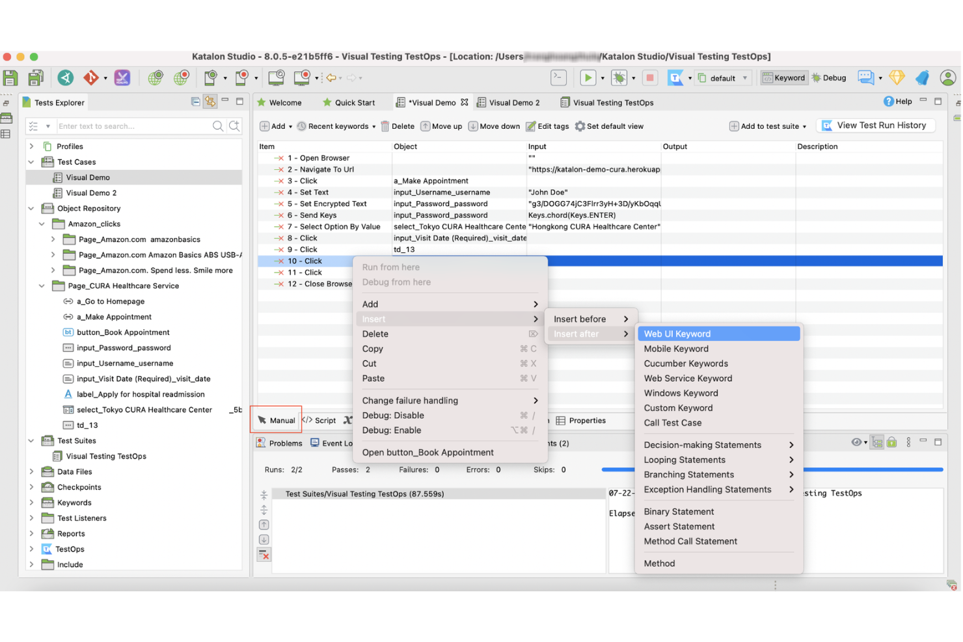Screen dimensions: 963x642
Task: Click the Git toolbar icon
Action: [92, 77]
